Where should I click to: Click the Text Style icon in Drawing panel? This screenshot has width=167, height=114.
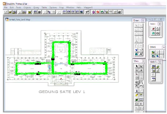[141, 54]
